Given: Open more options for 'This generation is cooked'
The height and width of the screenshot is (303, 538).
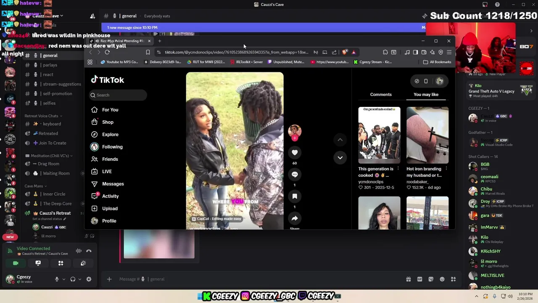Looking at the screenshot, I should pos(398,169).
